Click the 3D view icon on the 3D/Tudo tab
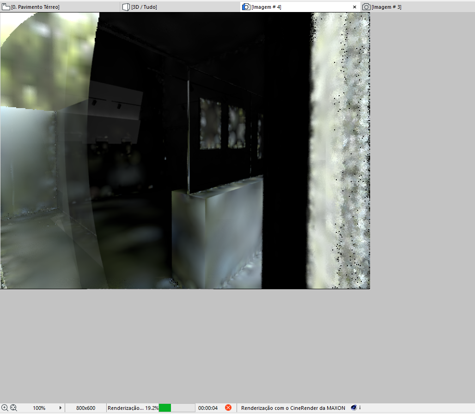Screen dimensions: 475x414 pos(125,6)
